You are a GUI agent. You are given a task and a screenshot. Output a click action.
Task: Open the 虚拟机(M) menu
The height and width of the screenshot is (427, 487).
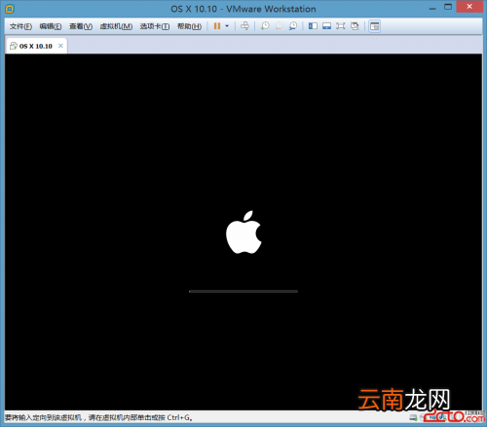(116, 26)
